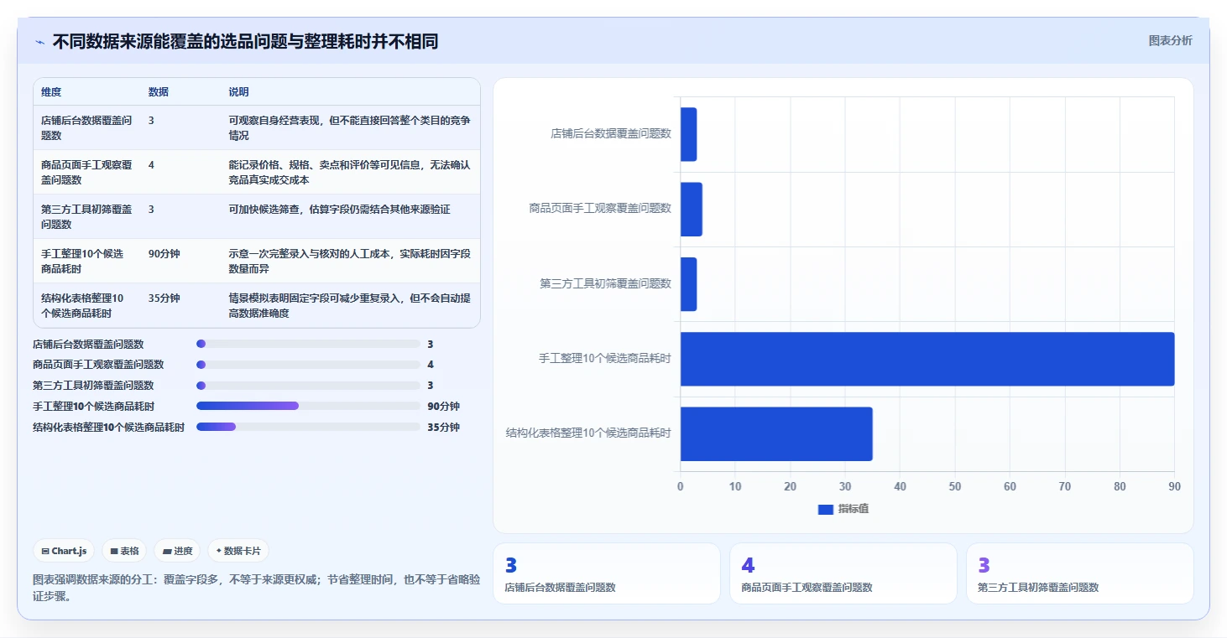Click the progress bar for 店铺后台数据覆盖问题数
Image resolution: width=1227 pixels, height=638 pixels.
pos(308,344)
